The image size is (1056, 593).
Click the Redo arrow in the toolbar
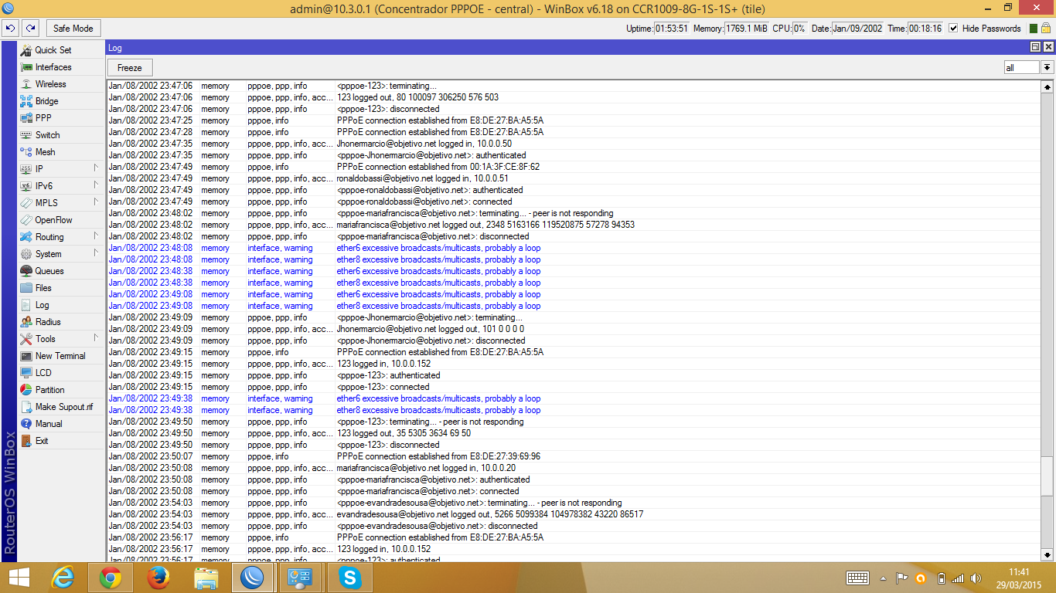[30, 29]
